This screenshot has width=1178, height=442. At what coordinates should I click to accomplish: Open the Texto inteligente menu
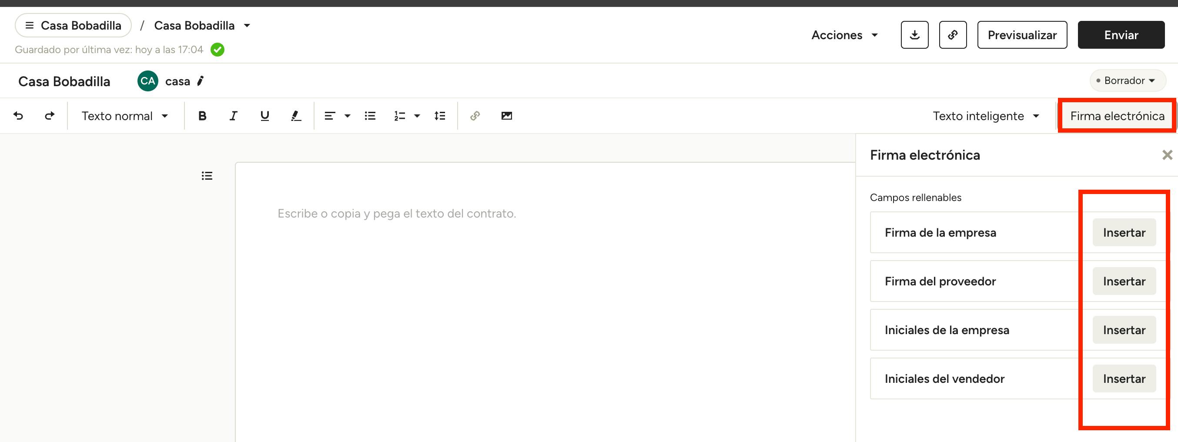985,116
